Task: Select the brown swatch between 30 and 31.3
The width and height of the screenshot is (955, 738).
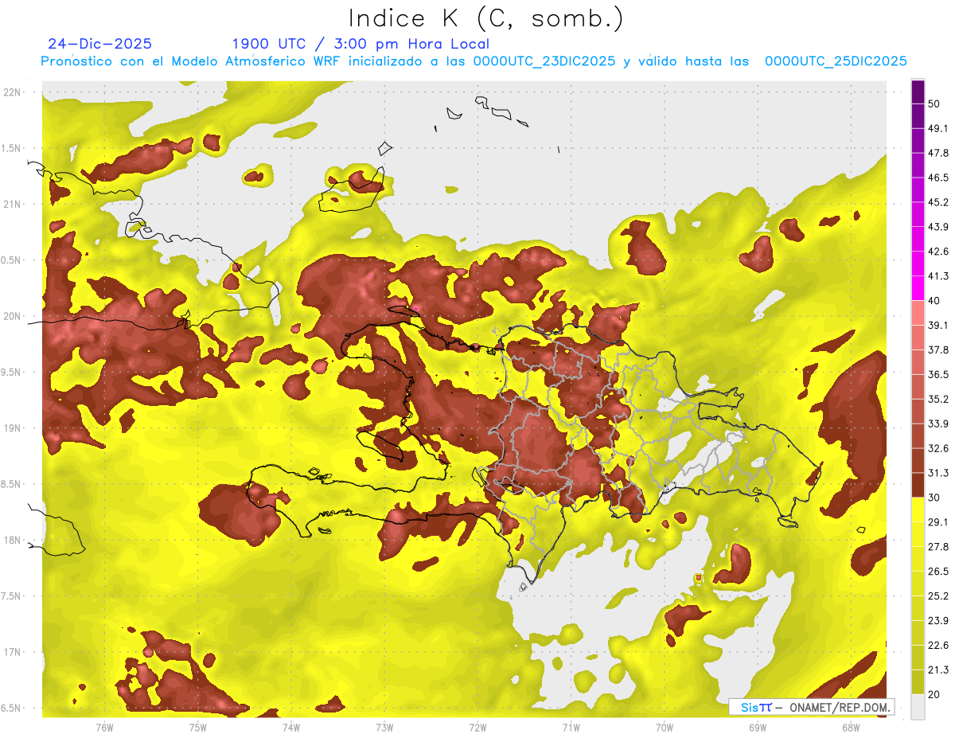Action: click(918, 486)
